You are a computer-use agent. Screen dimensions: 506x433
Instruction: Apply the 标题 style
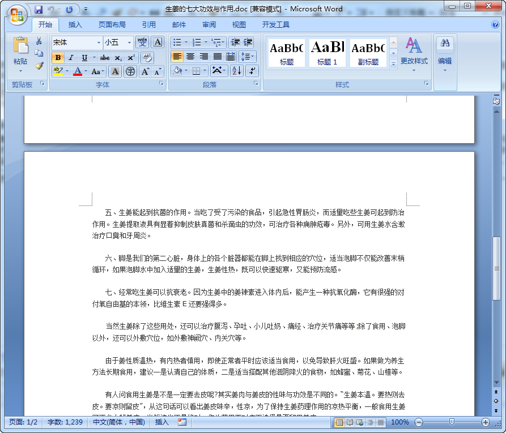(x=287, y=53)
